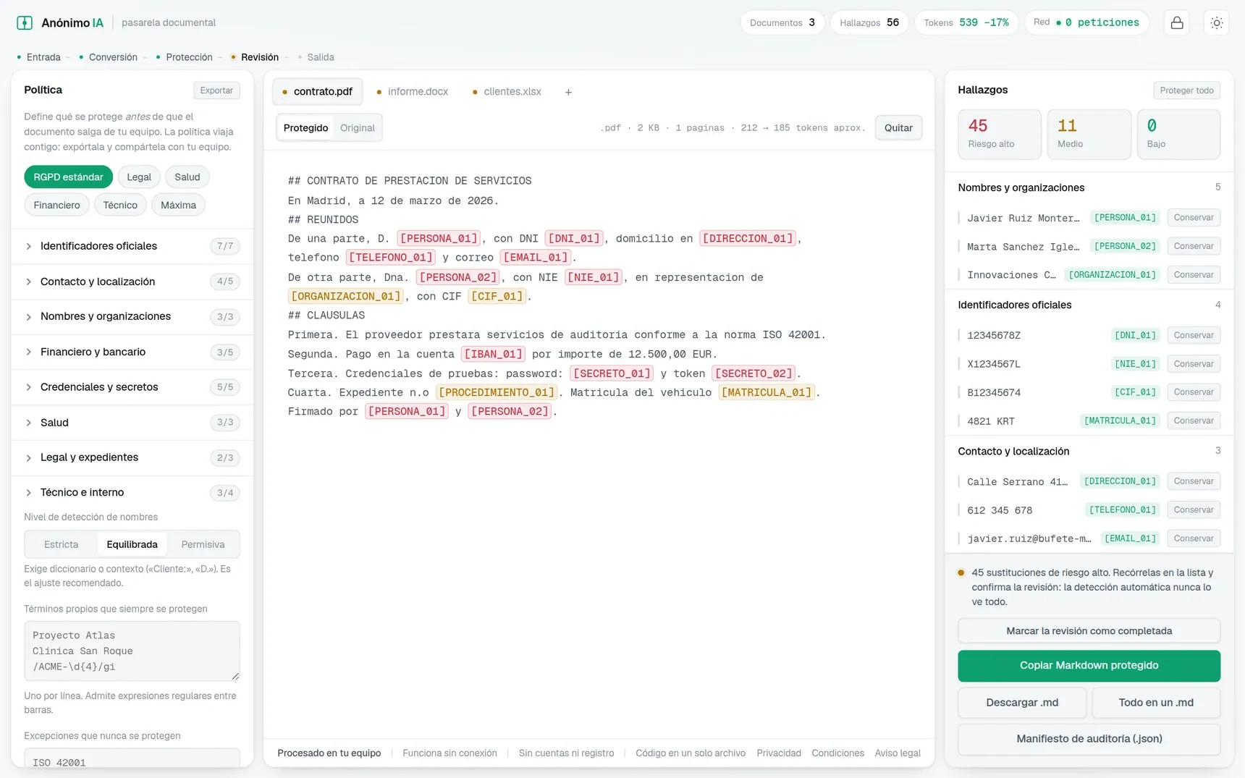Set name detection level to Estricta
Image resolution: width=1245 pixels, height=778 pixels.
(x=62, y=544)
